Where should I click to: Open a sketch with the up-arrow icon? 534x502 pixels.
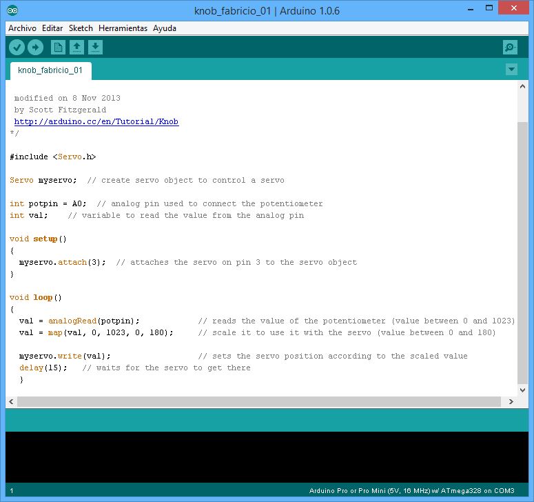click(77, 48)
